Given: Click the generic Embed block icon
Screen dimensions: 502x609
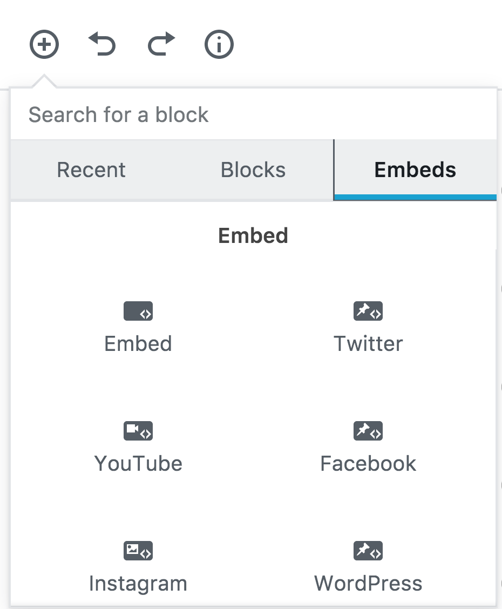Looking at the screenshot, I should (138, 311).
